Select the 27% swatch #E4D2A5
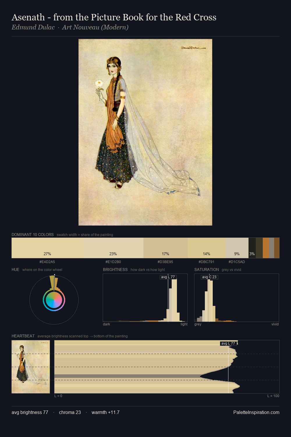The width and height of the screenshot is (291, 437). point(47,248)
